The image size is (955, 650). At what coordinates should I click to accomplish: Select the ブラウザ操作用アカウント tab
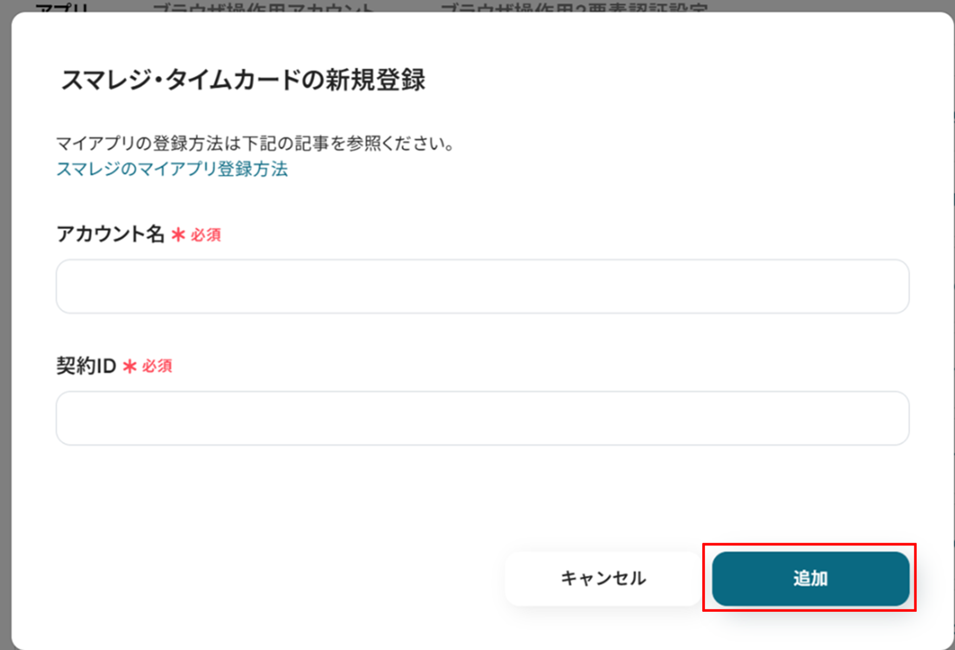point(263,7)
